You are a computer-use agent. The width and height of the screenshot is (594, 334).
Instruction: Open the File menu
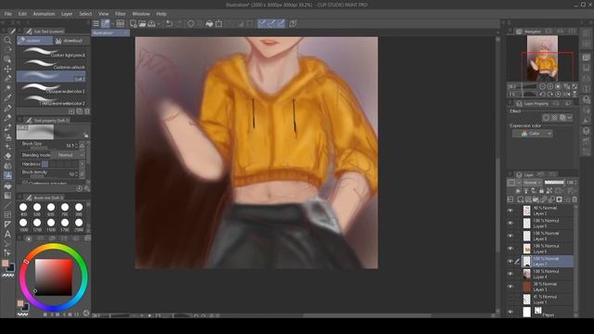[x=8, y=14]
